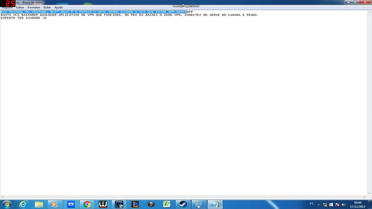Launch Internet Explorer from the taskbar

23,205
